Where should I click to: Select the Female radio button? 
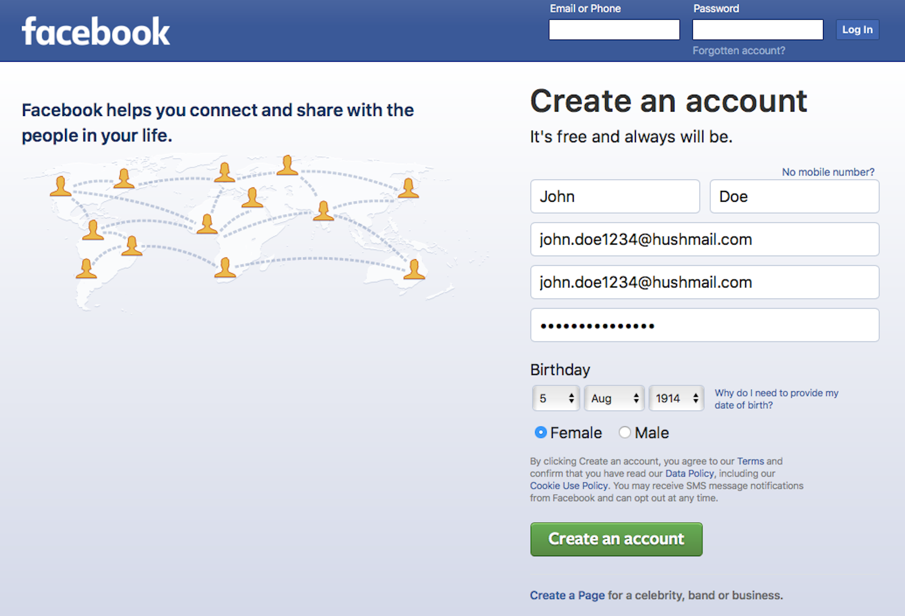[x=541, y=432]
